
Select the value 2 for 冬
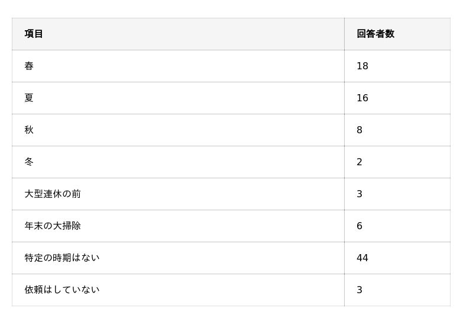tap(359, 162)
